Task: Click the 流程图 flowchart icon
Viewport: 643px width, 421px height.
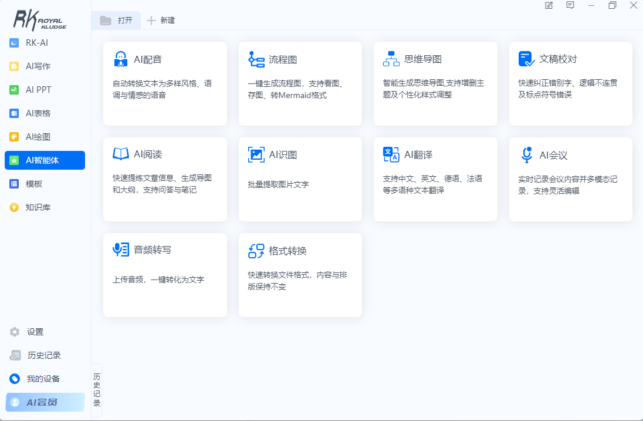Action: point(256,59)
